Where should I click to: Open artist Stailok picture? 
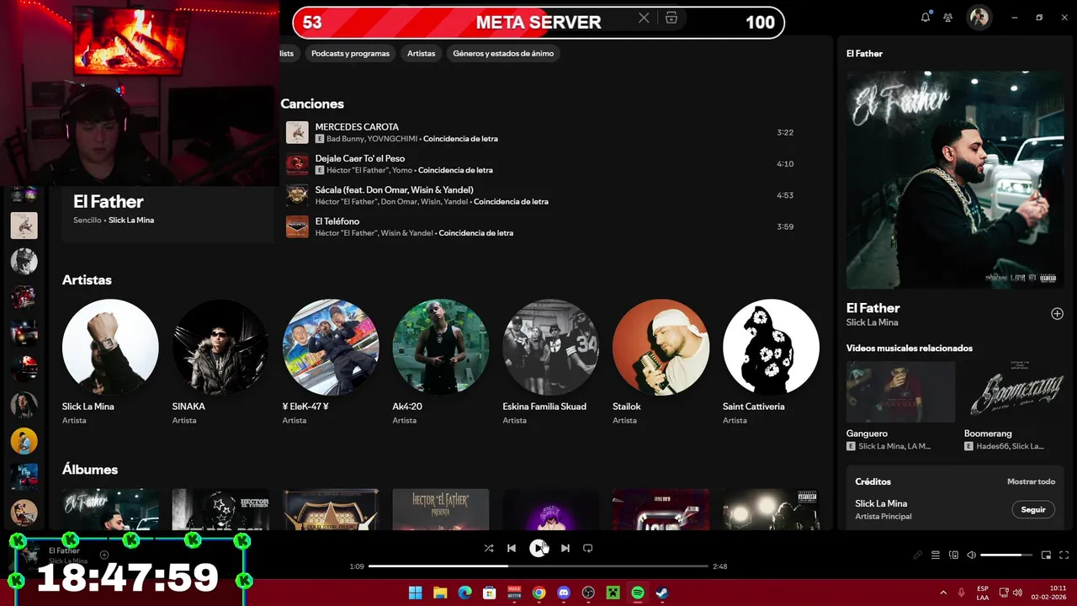[661, 347]
